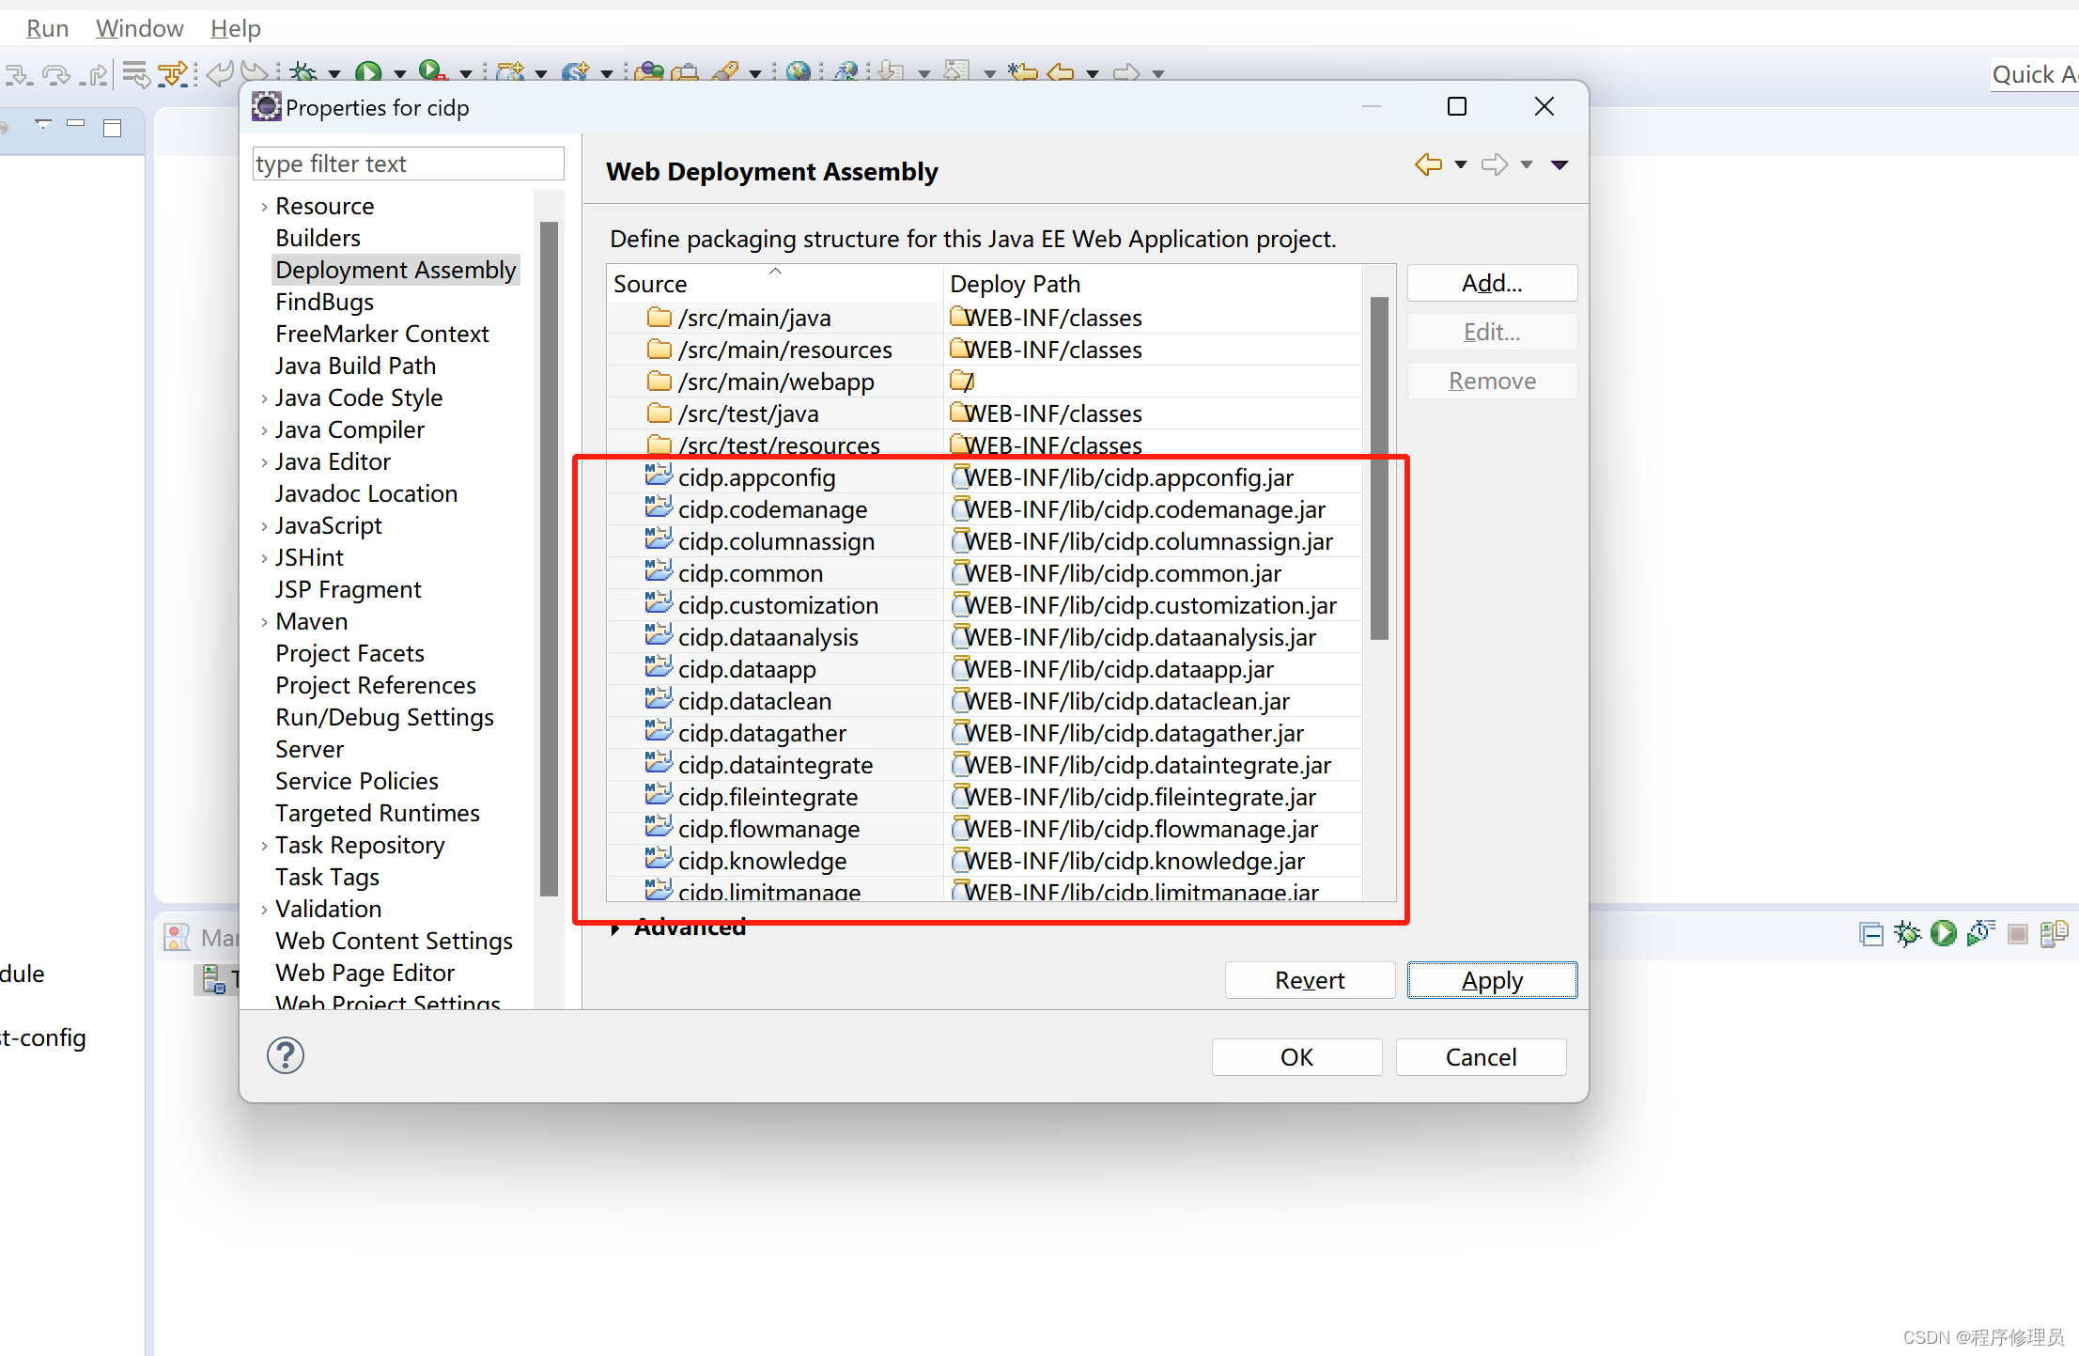Click the OK button
Screen dimensions: 2079x1356
1296,1057
